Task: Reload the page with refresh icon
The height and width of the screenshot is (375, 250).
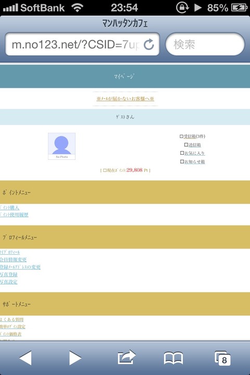Action: click(x=149, y=44)
